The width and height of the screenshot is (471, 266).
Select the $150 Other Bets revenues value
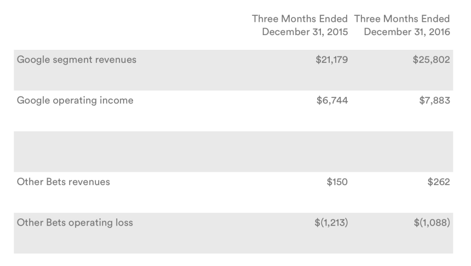[337, 182]
